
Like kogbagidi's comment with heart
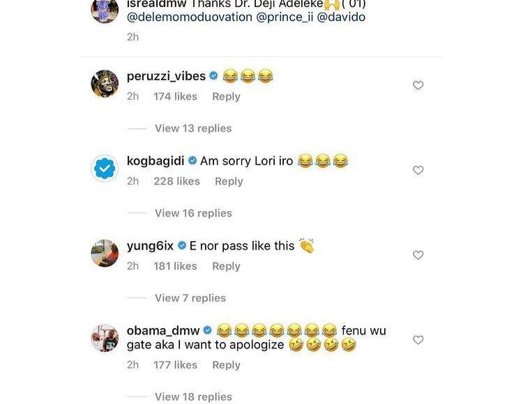418,171
